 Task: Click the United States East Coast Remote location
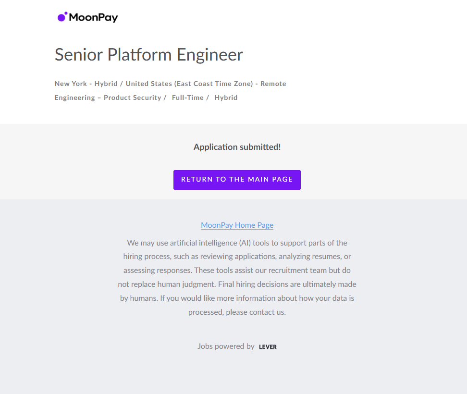click(206, 84)
